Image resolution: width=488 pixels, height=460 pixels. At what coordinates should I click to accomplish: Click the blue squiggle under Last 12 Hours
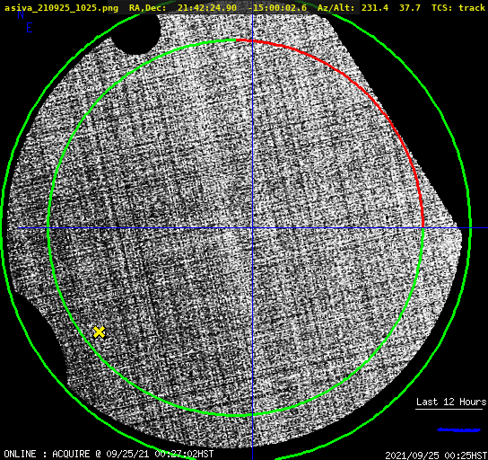tap(458, 429)
